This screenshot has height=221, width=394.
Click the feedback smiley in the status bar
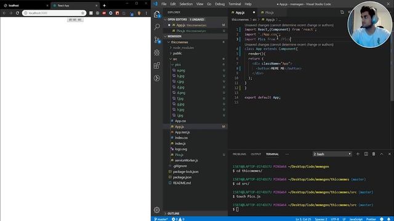pyautogui.click(x=382, y=219)
